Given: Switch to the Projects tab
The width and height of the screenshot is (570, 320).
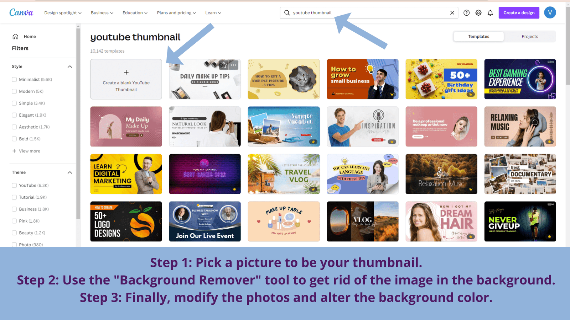Looking at the screenshot, I should pos(530,36).
